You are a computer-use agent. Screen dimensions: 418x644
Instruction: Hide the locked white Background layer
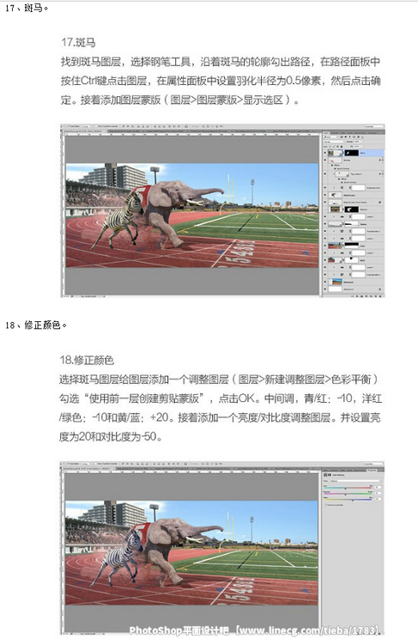(324, 289)
